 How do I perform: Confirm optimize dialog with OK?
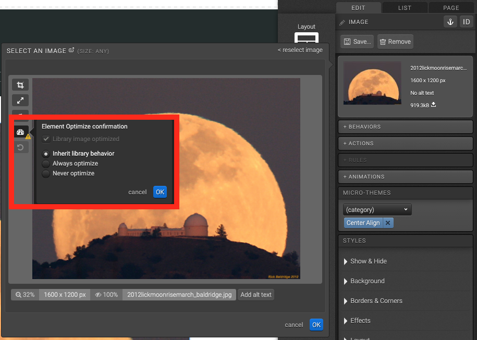tap(160, 192)
